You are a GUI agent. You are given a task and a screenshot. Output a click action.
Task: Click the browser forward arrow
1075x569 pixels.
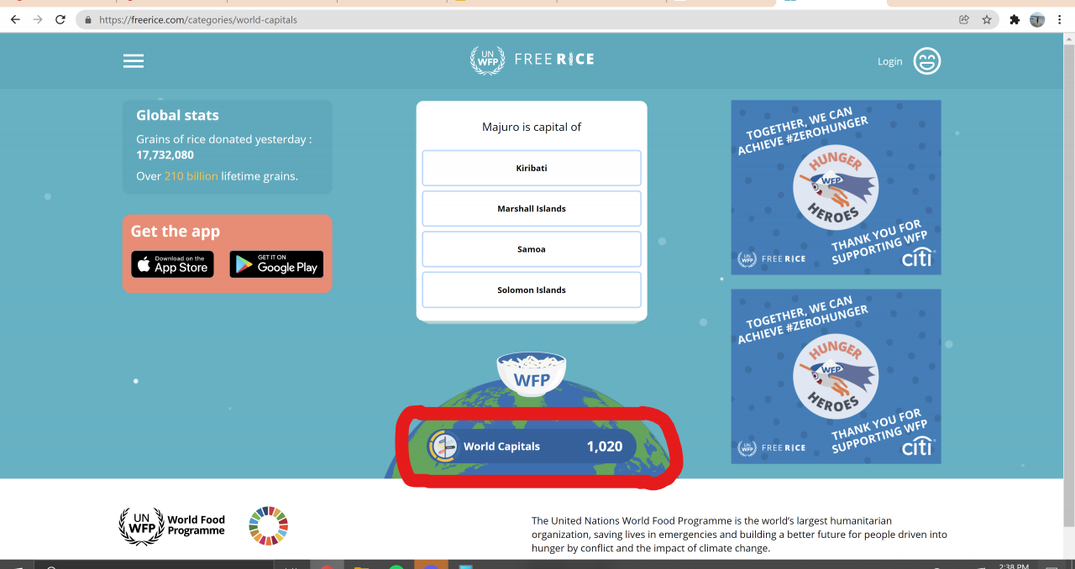[38, 19]
